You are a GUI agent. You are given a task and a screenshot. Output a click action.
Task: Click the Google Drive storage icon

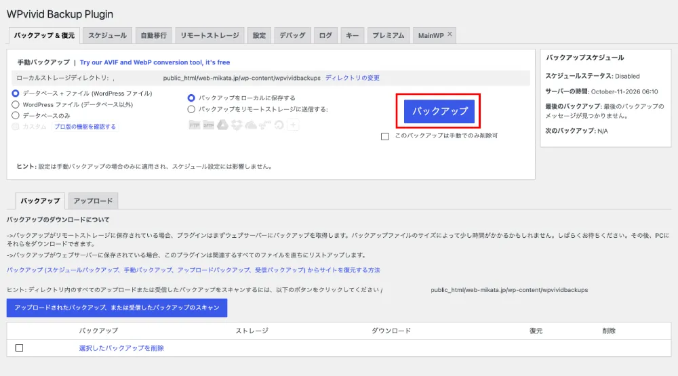(x=222, y=125)
